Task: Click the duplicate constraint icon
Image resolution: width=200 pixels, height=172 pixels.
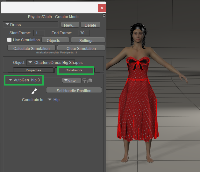Action: coord(85,80)
